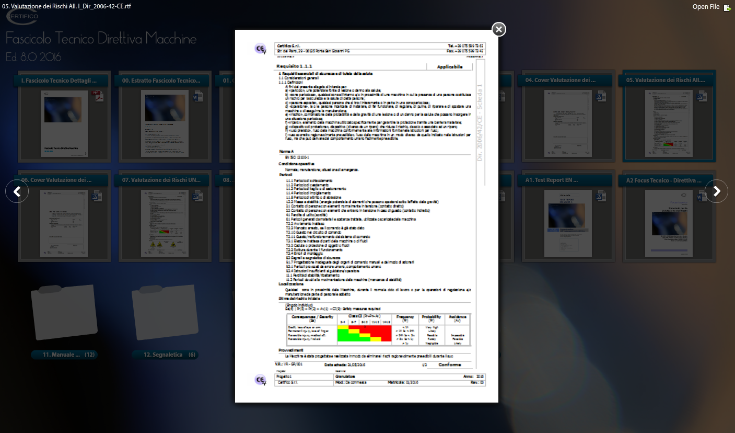Click the Word icon on 07. Valutazione dei Rischi UN
This screenshot has width=735, height=433.
[199, 196]
